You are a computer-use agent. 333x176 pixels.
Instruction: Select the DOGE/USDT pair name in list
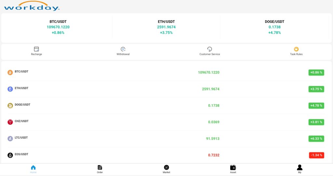point(22,105)
